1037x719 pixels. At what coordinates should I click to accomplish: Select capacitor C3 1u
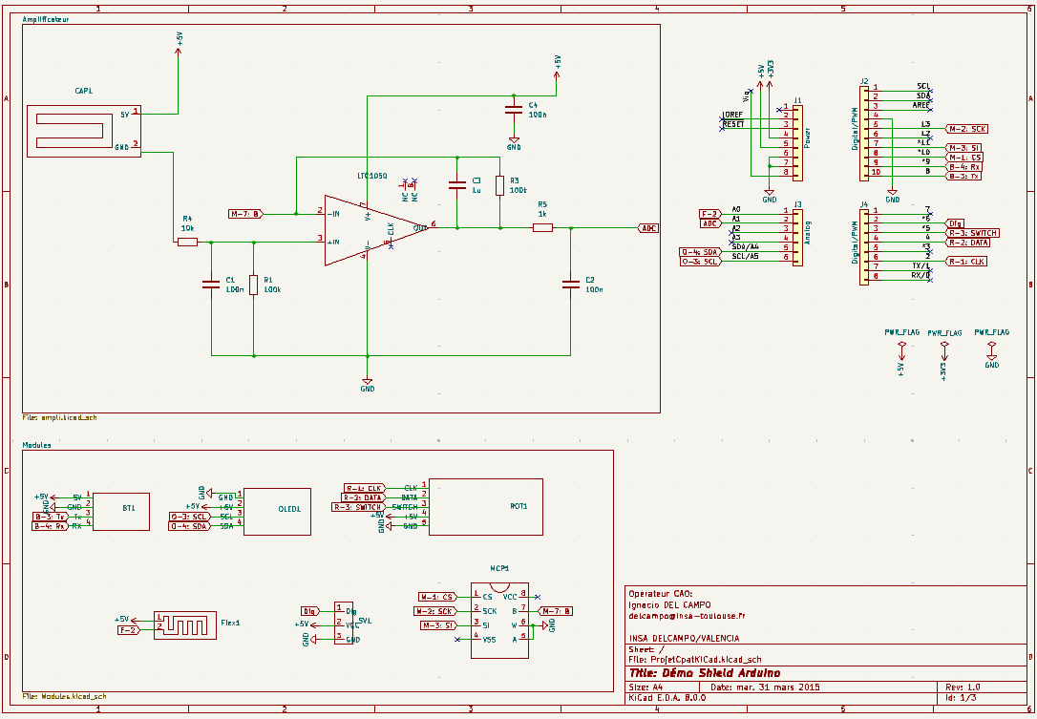tap(457, 185)
